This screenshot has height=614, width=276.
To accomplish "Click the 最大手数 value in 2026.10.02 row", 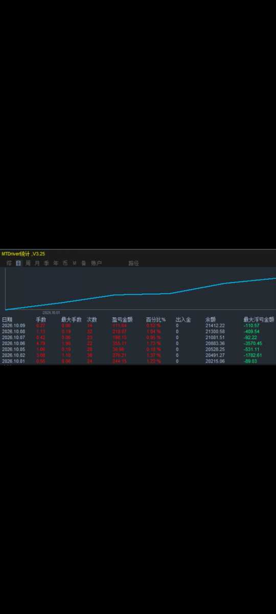I will point(66,356).
